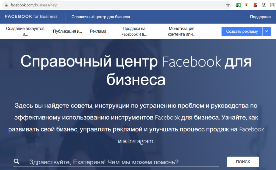This screenshot has width=276, height=170.
Task: Click the green square extension icon
Action: [x=238, y=5]
